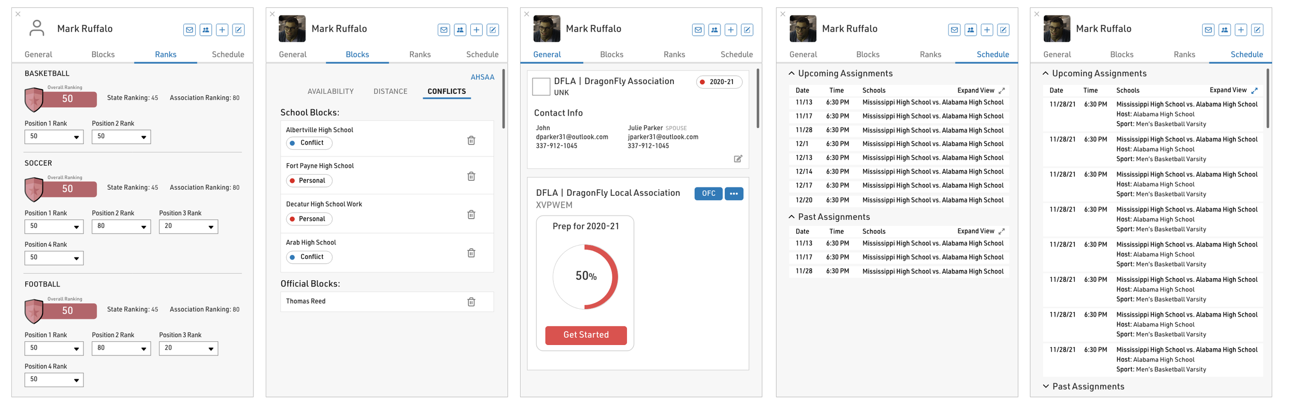Toggle the 2020-21 season status pill
The image size is (1295, 416).
coord(719,82)
